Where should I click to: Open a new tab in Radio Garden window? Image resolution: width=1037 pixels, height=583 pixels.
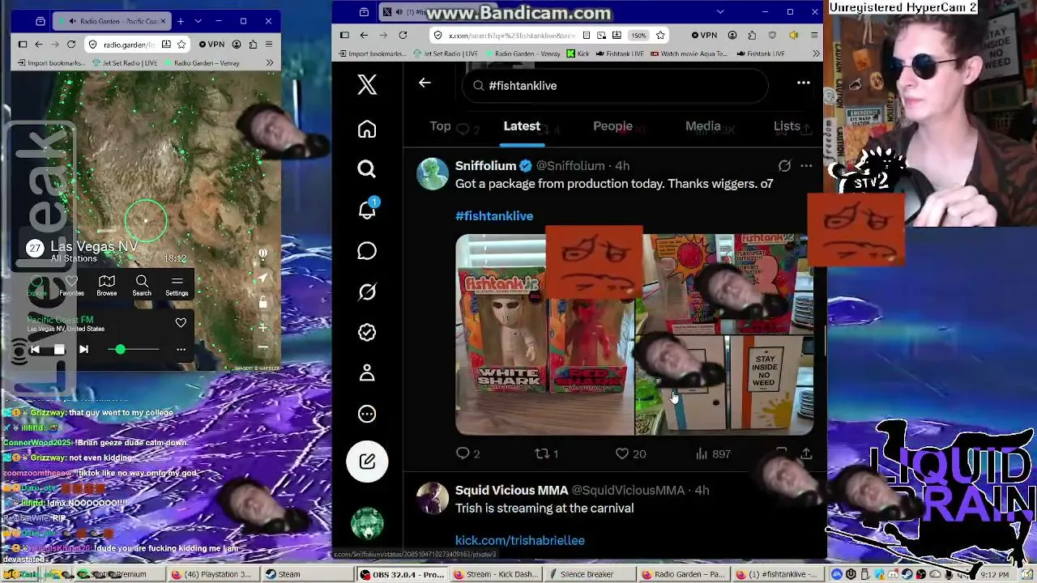[x=180, y=21]
